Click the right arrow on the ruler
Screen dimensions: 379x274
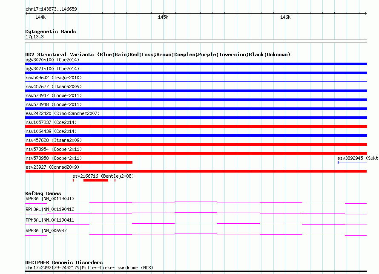(x=366, y=13)
